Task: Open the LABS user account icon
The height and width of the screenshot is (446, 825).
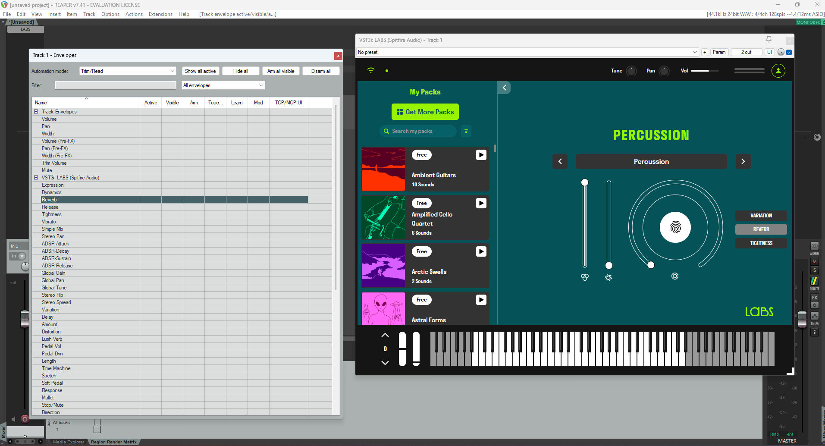Action: click(x=778, y=71)
